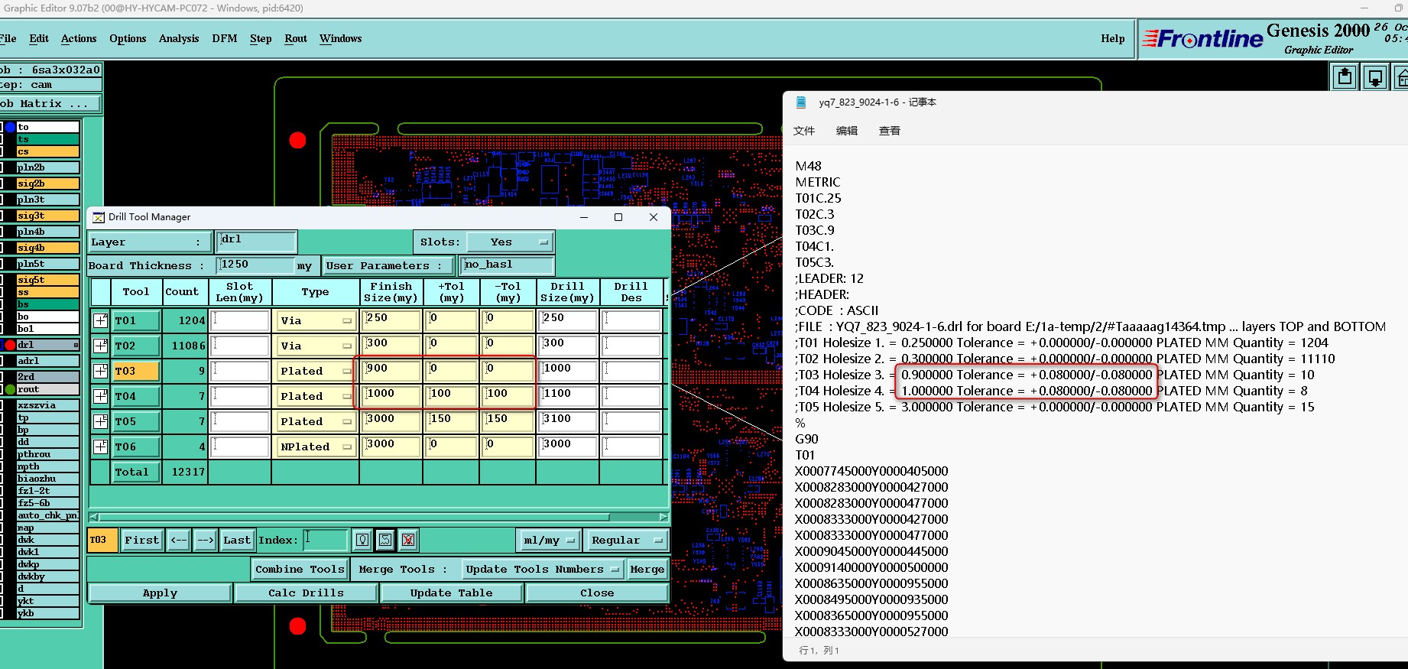
Task: Toggle the checkbox beside the sig3t layer
Action: [2, 216]
